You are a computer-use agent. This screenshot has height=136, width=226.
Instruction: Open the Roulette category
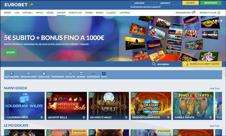70,75
